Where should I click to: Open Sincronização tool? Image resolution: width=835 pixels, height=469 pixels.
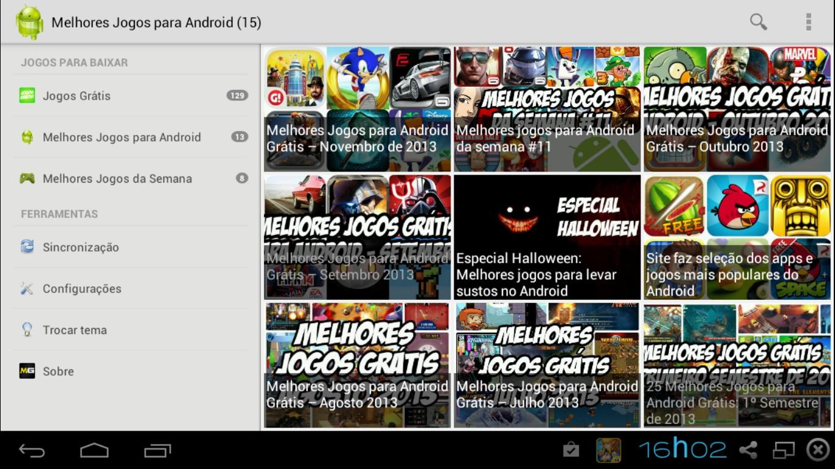[131, 247]
